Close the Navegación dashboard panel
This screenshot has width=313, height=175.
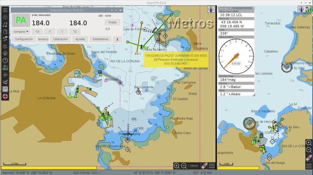coord(253,8)
